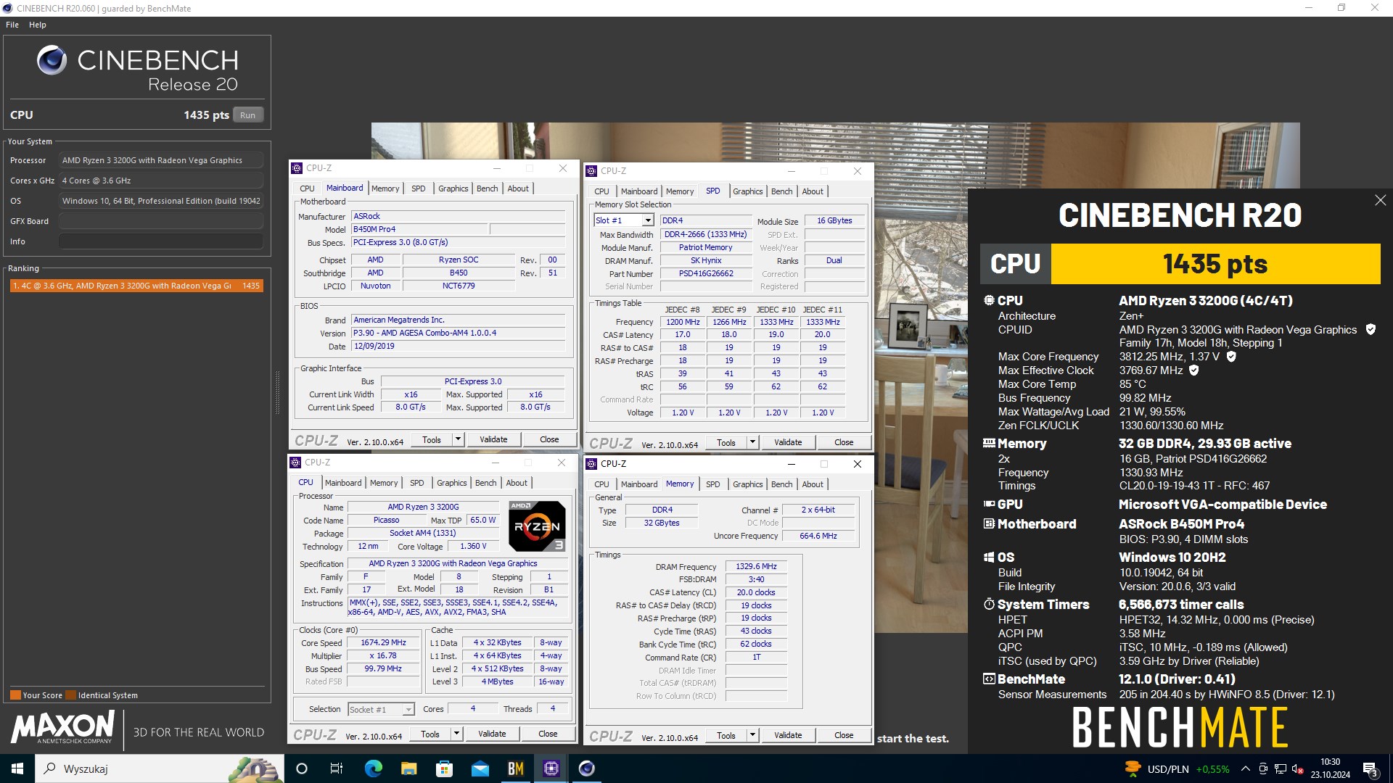Screen dimensions: 1393x783
Task: Expand Tools dropdown arrow in CPU-Z Mainboard window
Action: [x=458, y=439]
